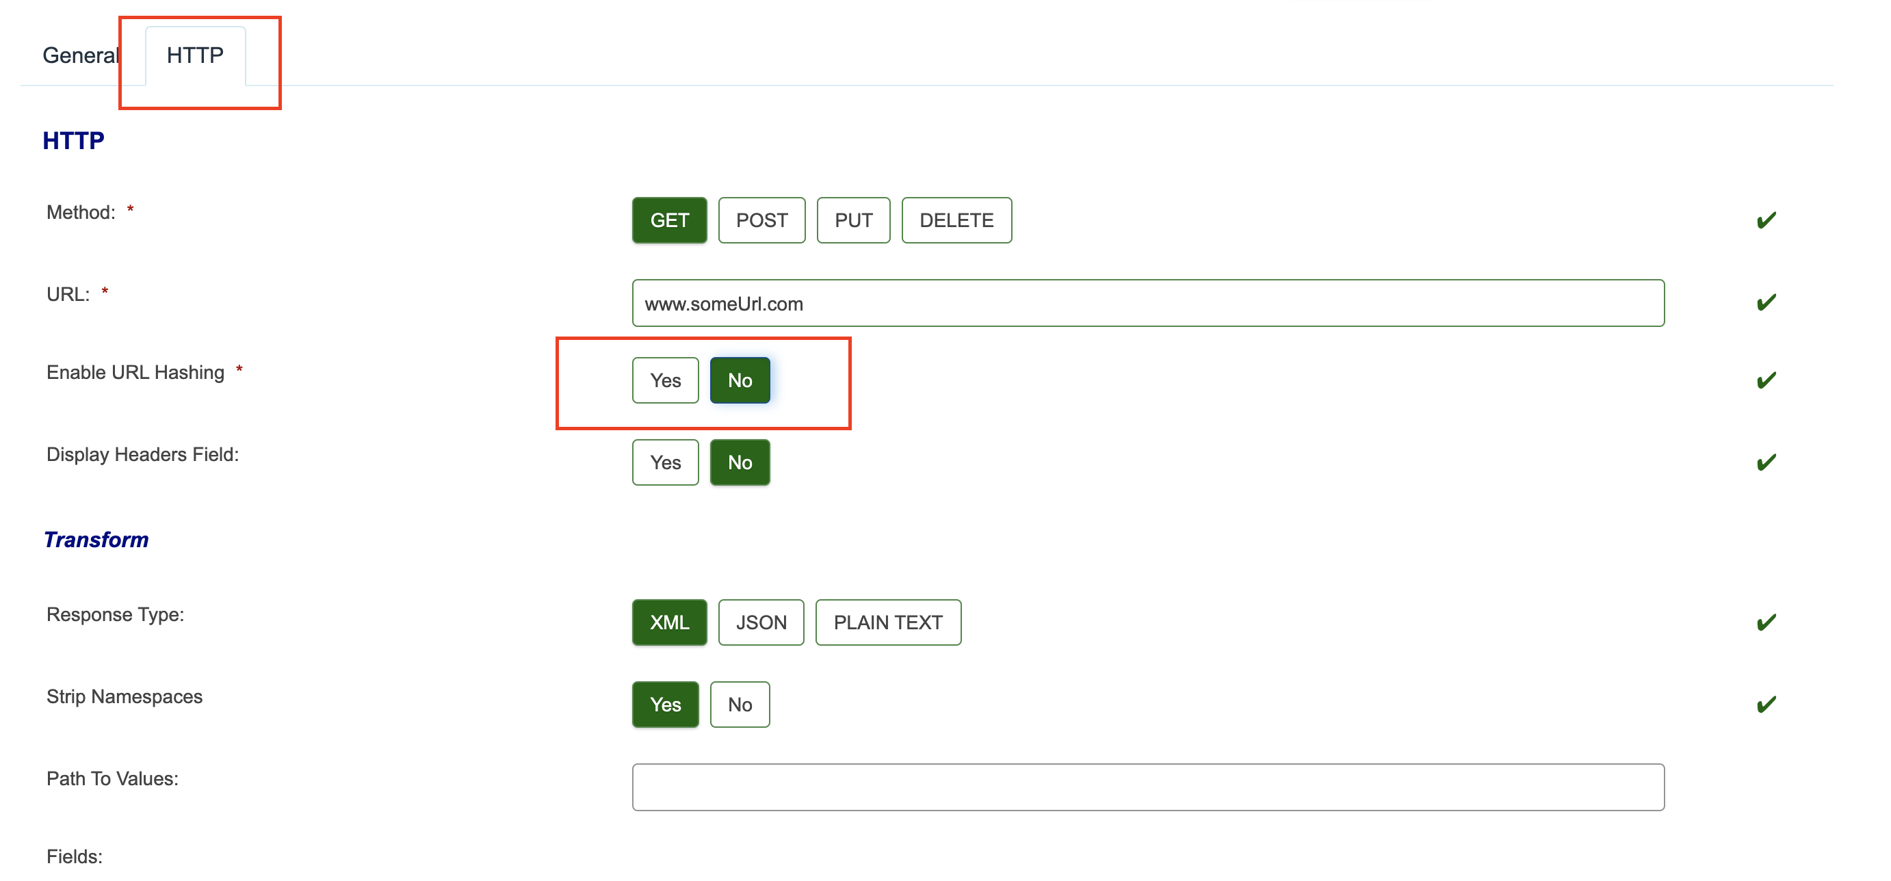Enable URL Hashing with Yes
Screen dimensions: 1891x881
(x=665, y=380)
